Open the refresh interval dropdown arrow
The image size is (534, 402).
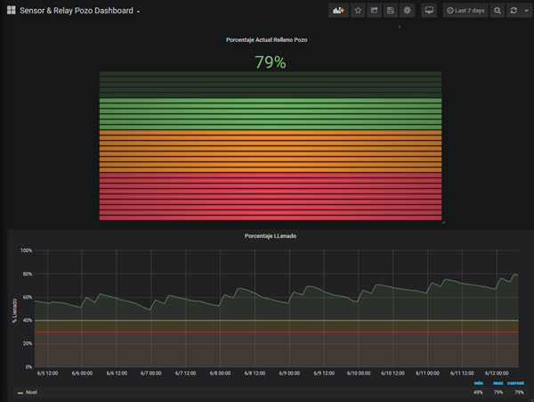524,11
